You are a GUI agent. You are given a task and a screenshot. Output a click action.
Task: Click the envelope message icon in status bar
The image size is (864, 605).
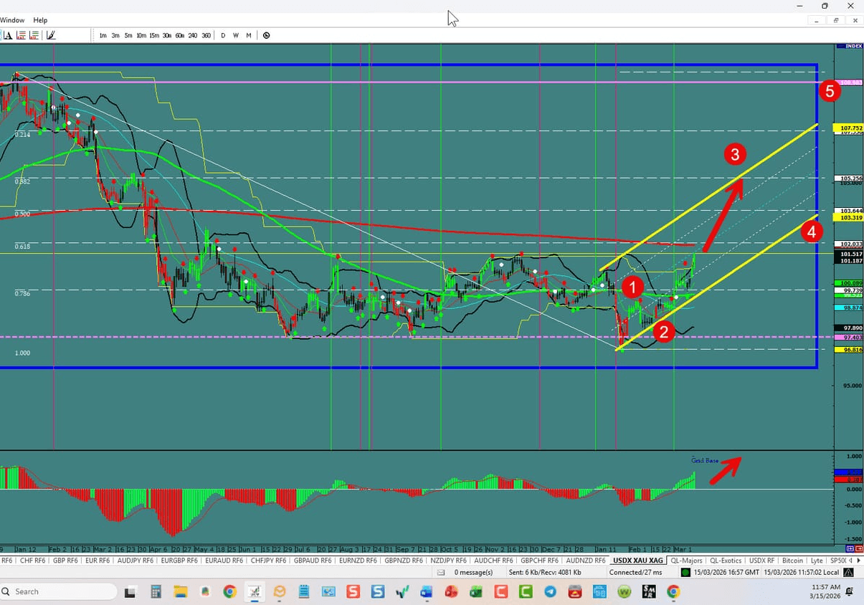[x=440, y=572]
